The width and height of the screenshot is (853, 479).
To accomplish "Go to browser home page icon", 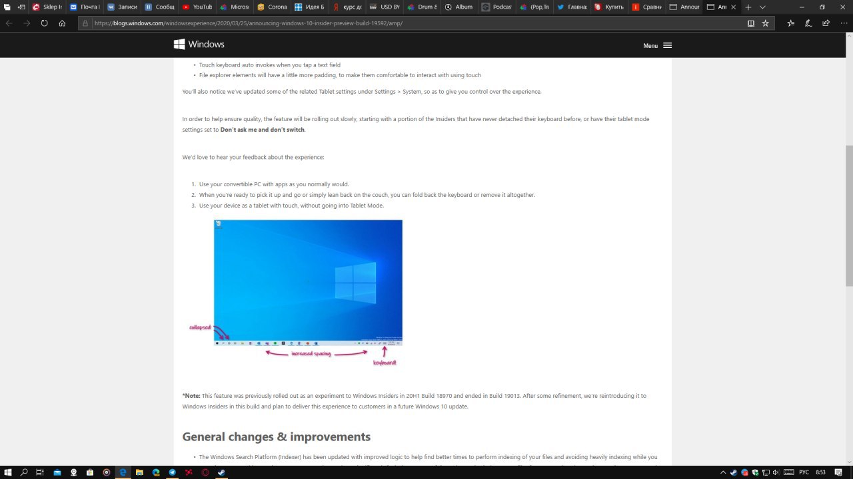I will point(62,23).
